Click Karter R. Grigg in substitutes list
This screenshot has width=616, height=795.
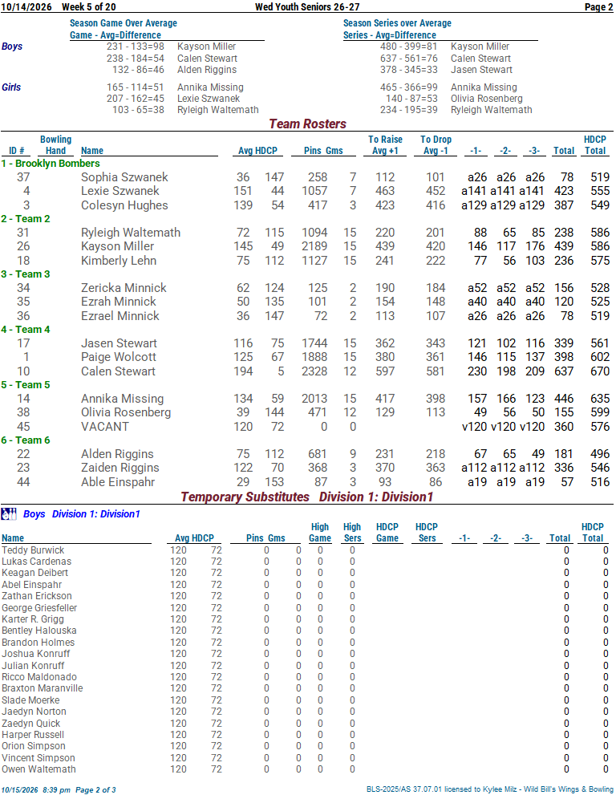[32, 619]
